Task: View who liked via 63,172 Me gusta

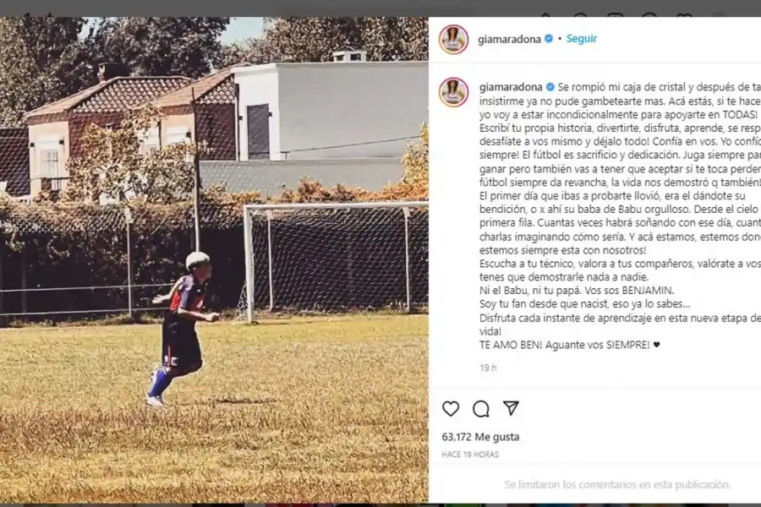Action: tap(480, 437)
